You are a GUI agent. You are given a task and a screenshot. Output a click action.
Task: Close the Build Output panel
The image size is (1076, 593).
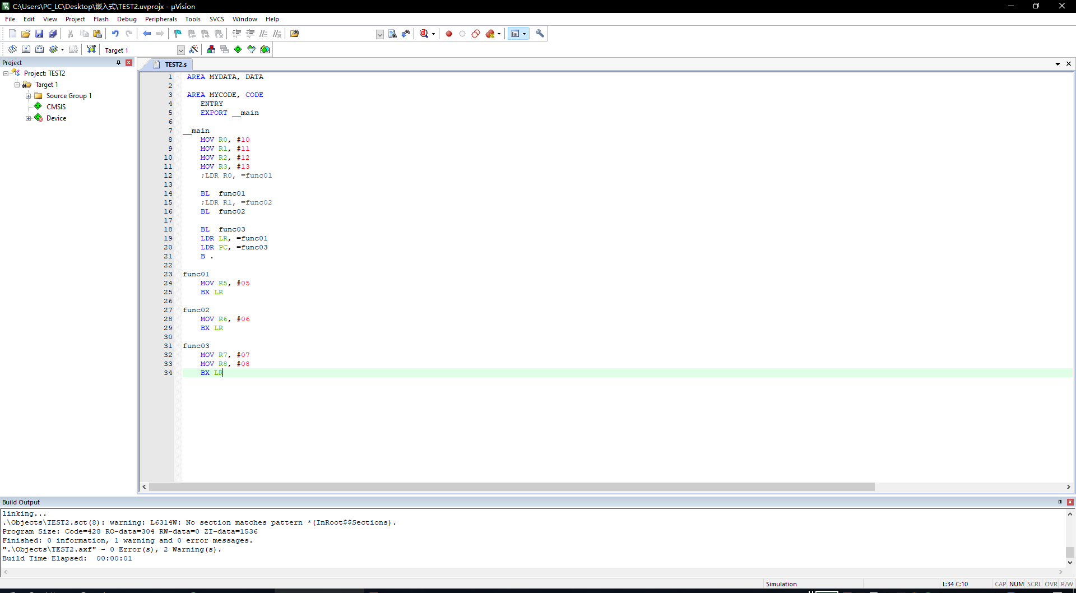point(1070,502)
